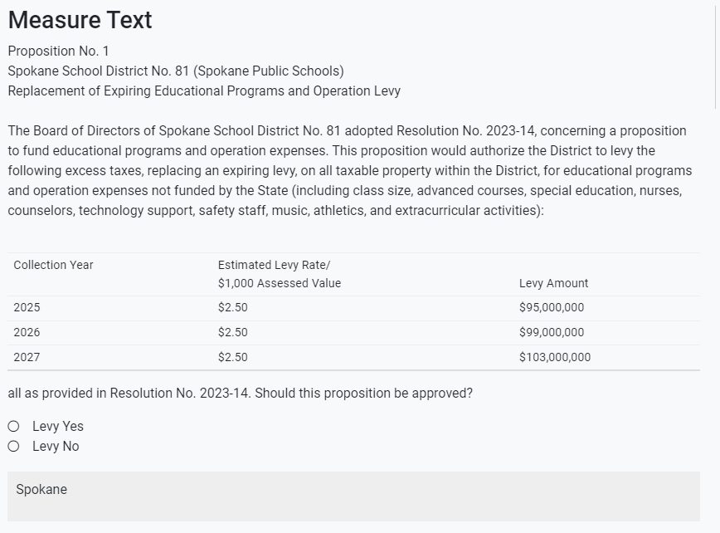Click the $95,000,000 levy amount cell
The width and height of the screenshot is (720, 533).
552,307
